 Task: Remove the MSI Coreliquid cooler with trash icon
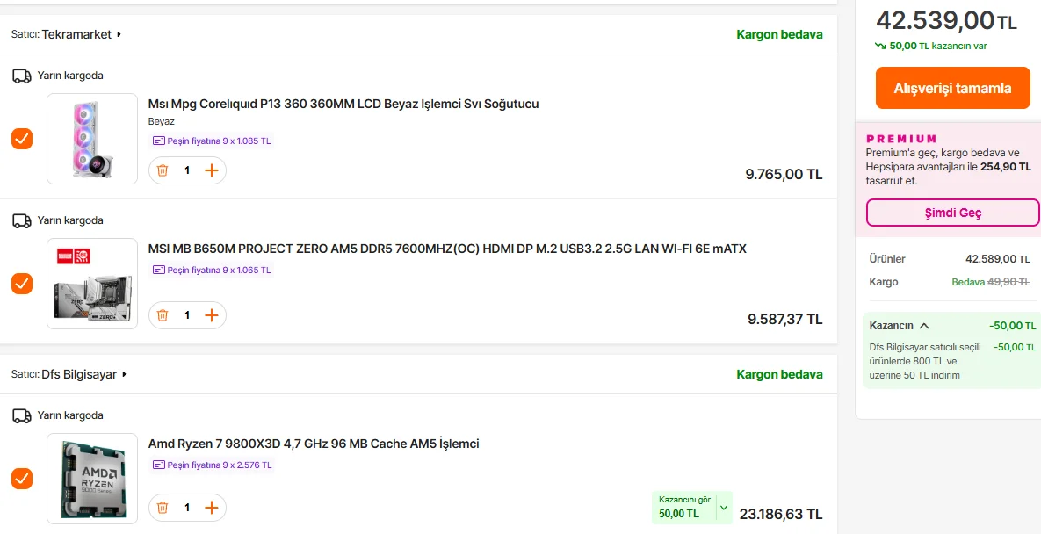point(163,170)
